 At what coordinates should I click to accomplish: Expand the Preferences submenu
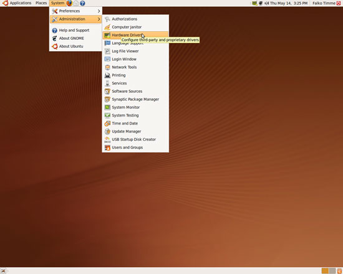click(75, 11)
